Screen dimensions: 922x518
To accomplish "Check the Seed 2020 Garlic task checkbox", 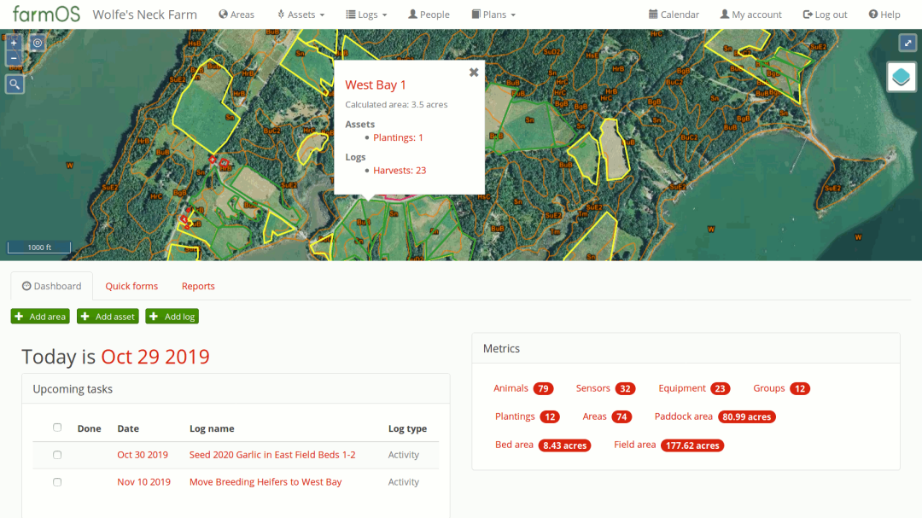I will tap(57, 455).
